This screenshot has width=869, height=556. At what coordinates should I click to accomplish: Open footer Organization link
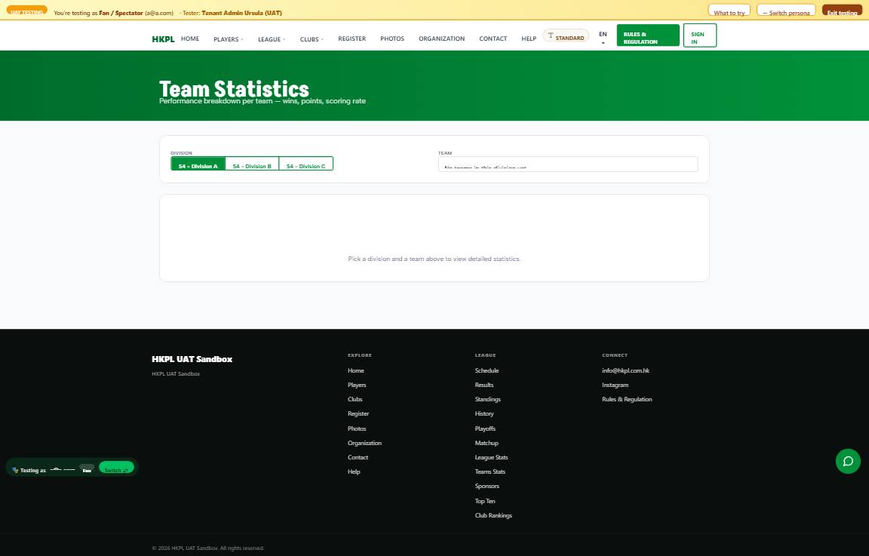[364, 443]
